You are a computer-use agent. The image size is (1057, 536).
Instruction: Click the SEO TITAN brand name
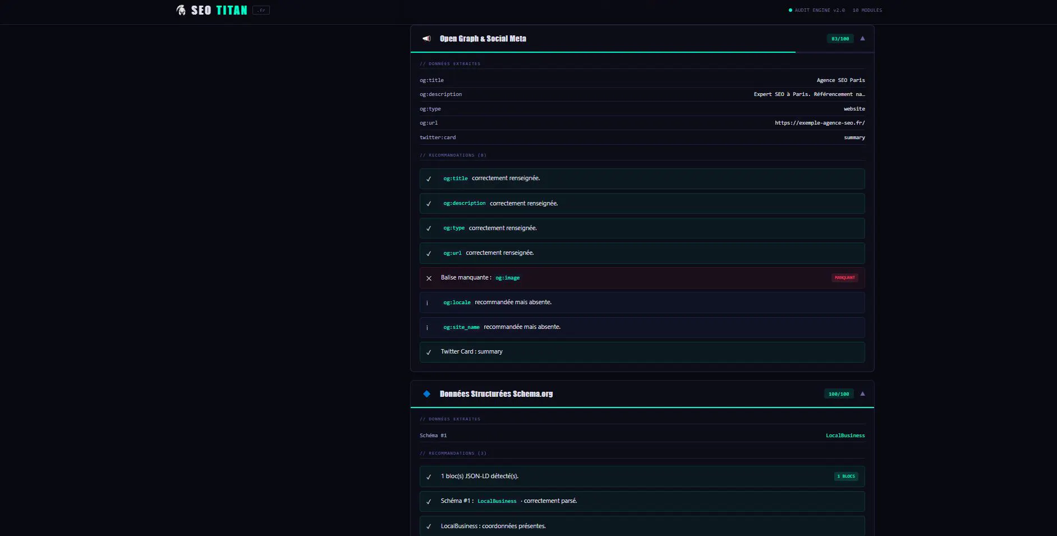tap(219, 10)
